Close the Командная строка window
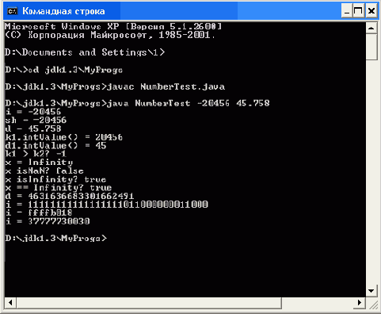Screen dimensions: 381x314 click(371, 11)
